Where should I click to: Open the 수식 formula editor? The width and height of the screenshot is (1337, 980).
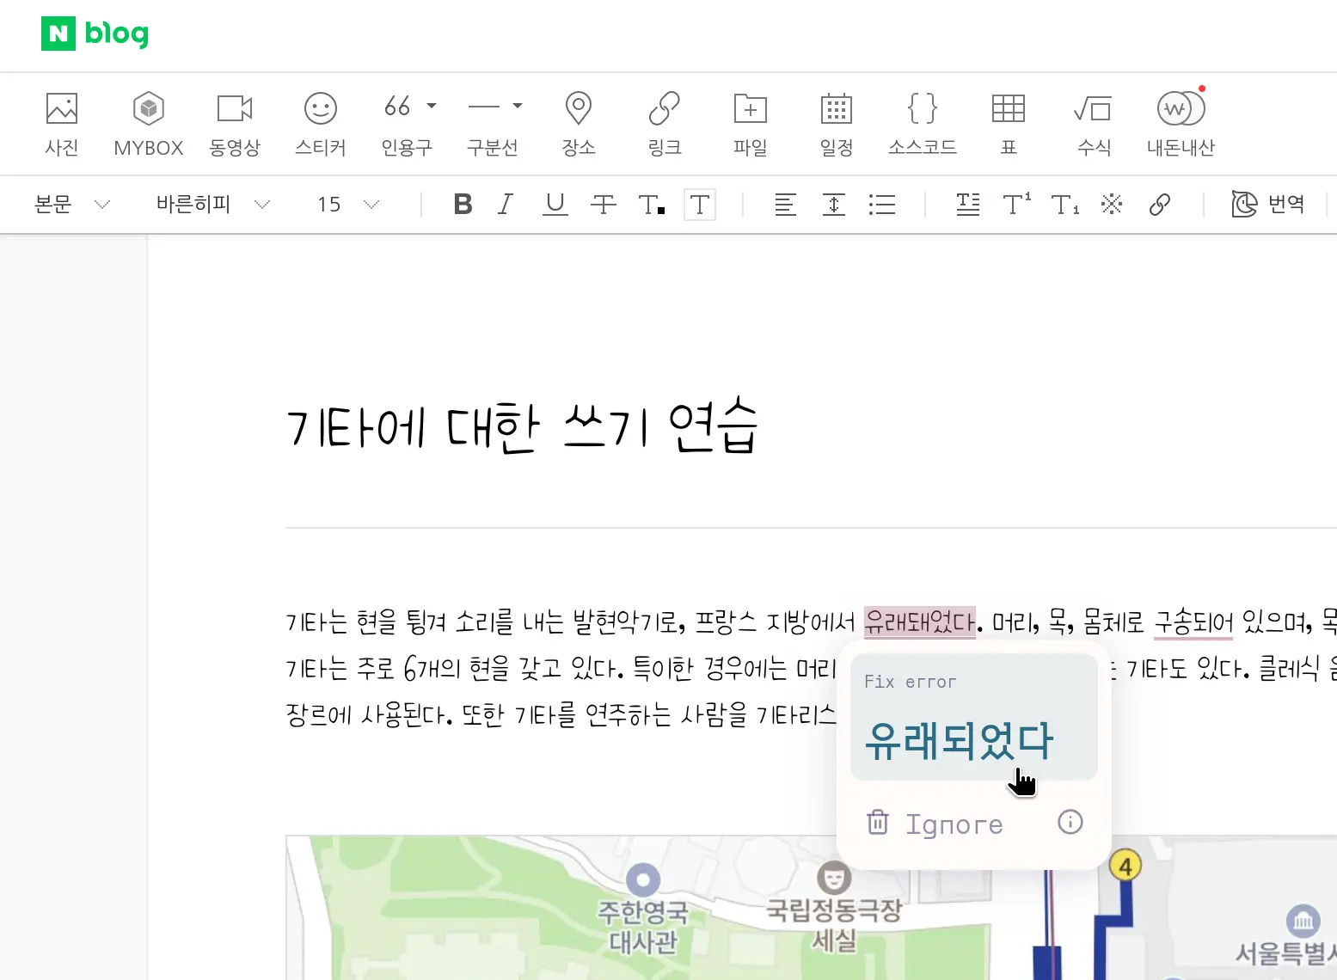click(1093, 123)
